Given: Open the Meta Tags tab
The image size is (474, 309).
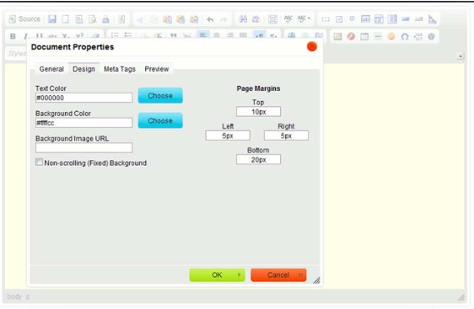Looking at the screenshot, I should click(120, 69).
